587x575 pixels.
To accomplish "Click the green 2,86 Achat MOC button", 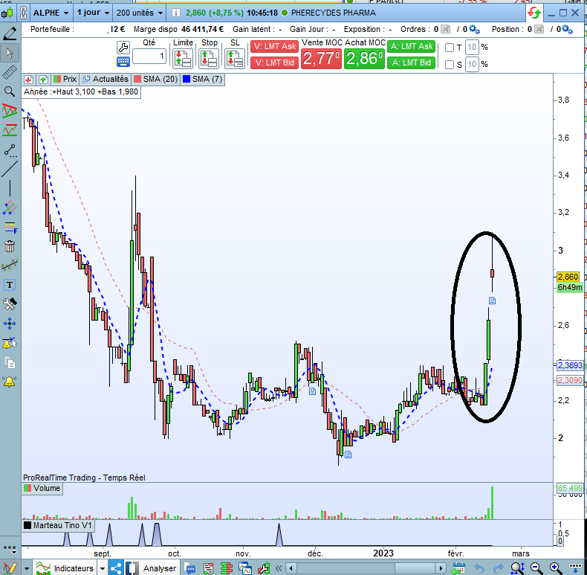I will tap(364, 59).
